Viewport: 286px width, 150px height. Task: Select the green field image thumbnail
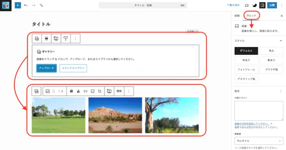59,115
